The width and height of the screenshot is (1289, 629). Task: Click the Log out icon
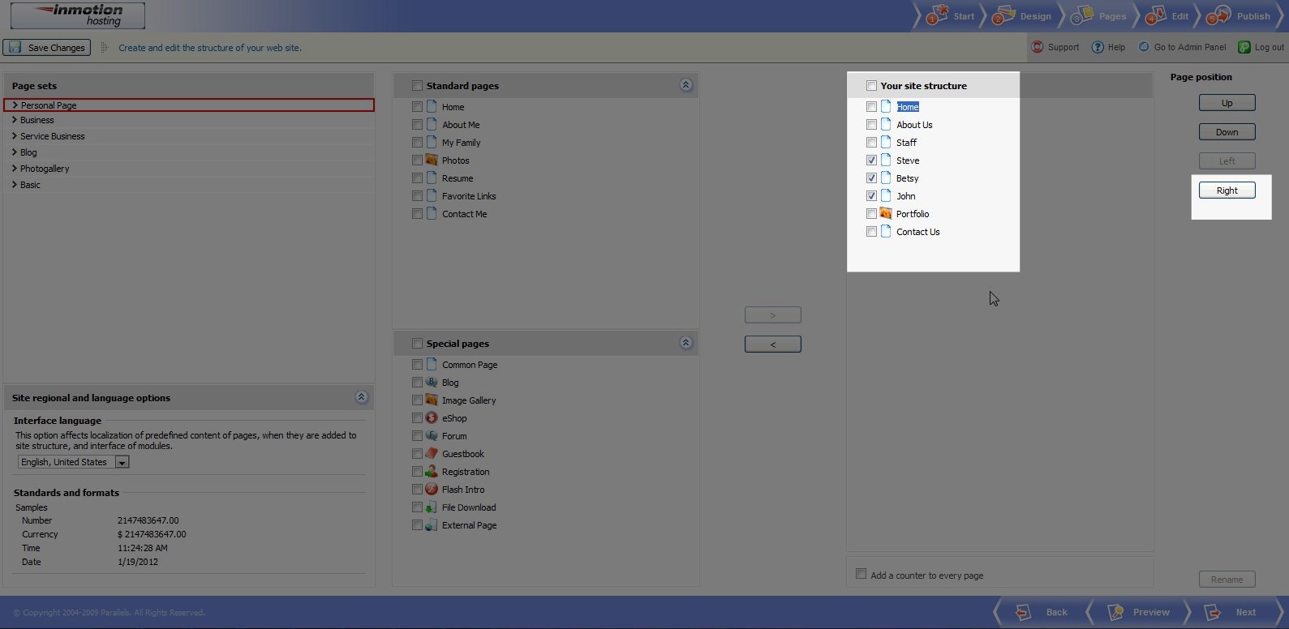point(1244,47)
